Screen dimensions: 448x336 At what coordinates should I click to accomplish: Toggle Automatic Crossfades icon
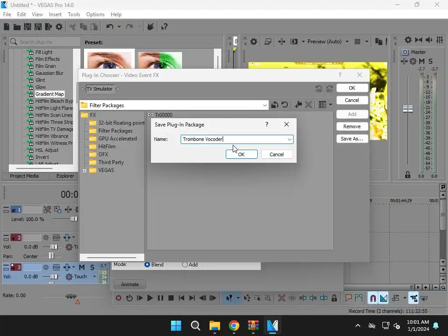click(384, 298)
